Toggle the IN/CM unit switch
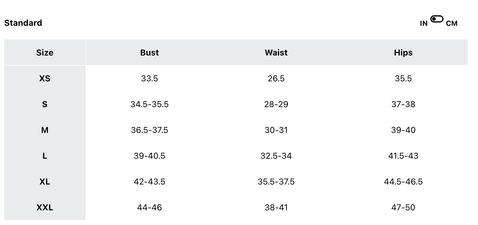The width and height of the screenshot is (478, 225). coord(437,19)
